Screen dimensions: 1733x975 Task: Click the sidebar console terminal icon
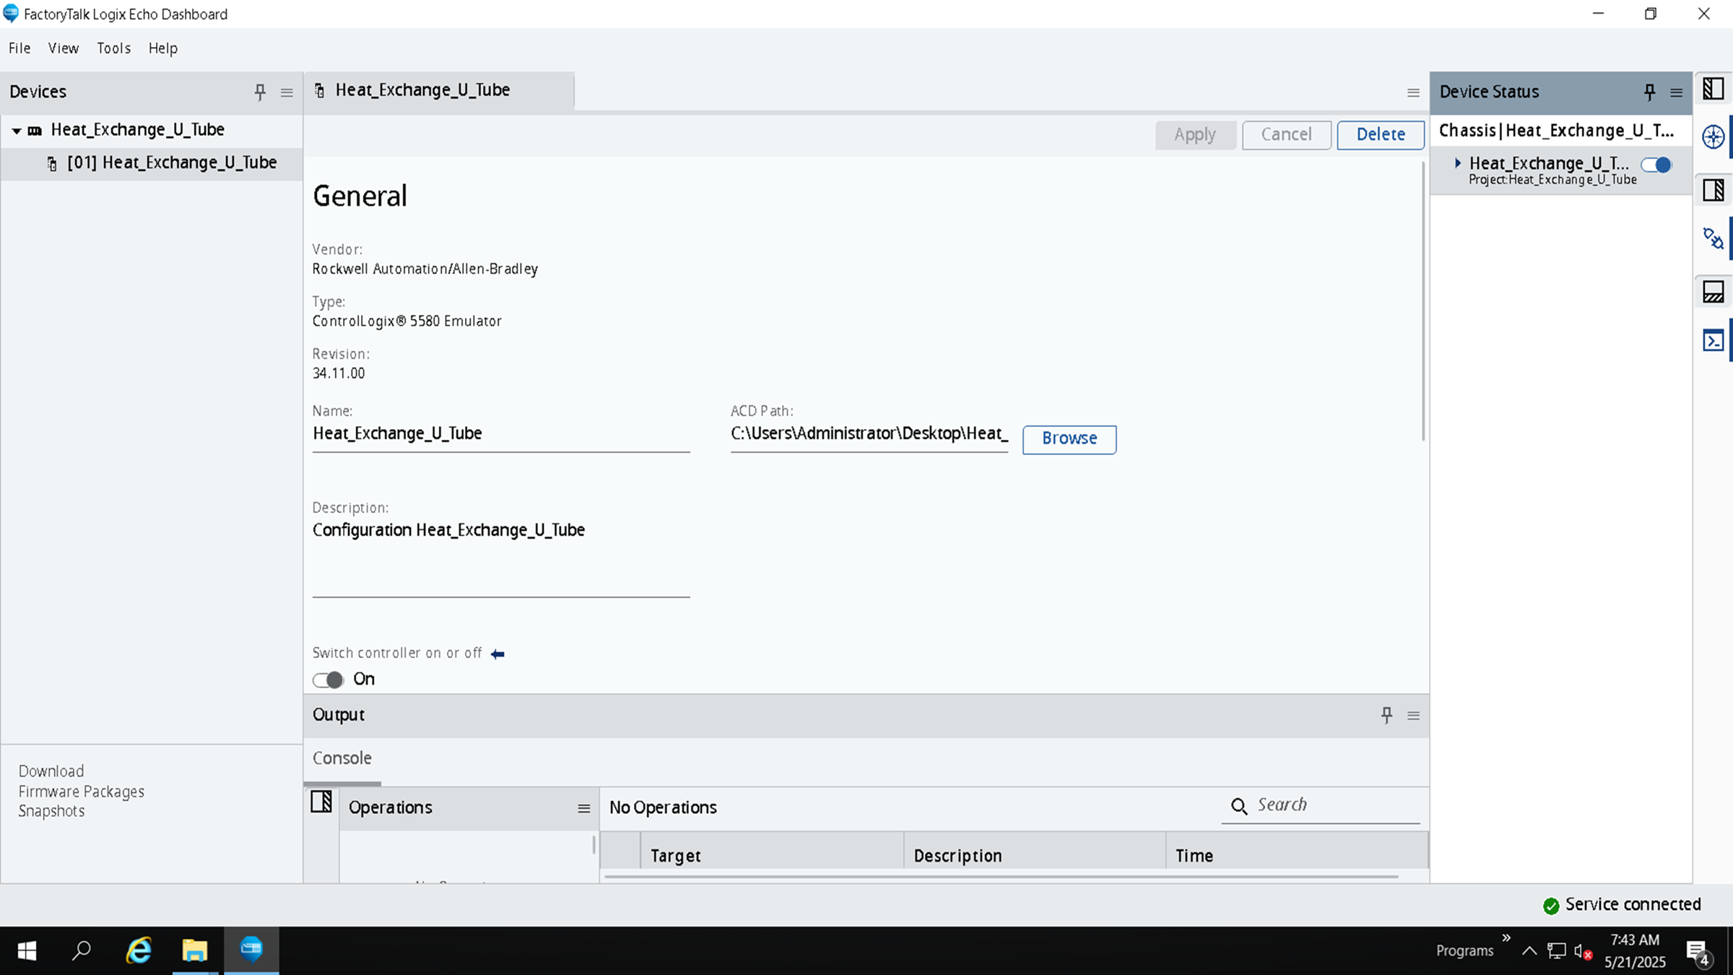pos(1713,340)
